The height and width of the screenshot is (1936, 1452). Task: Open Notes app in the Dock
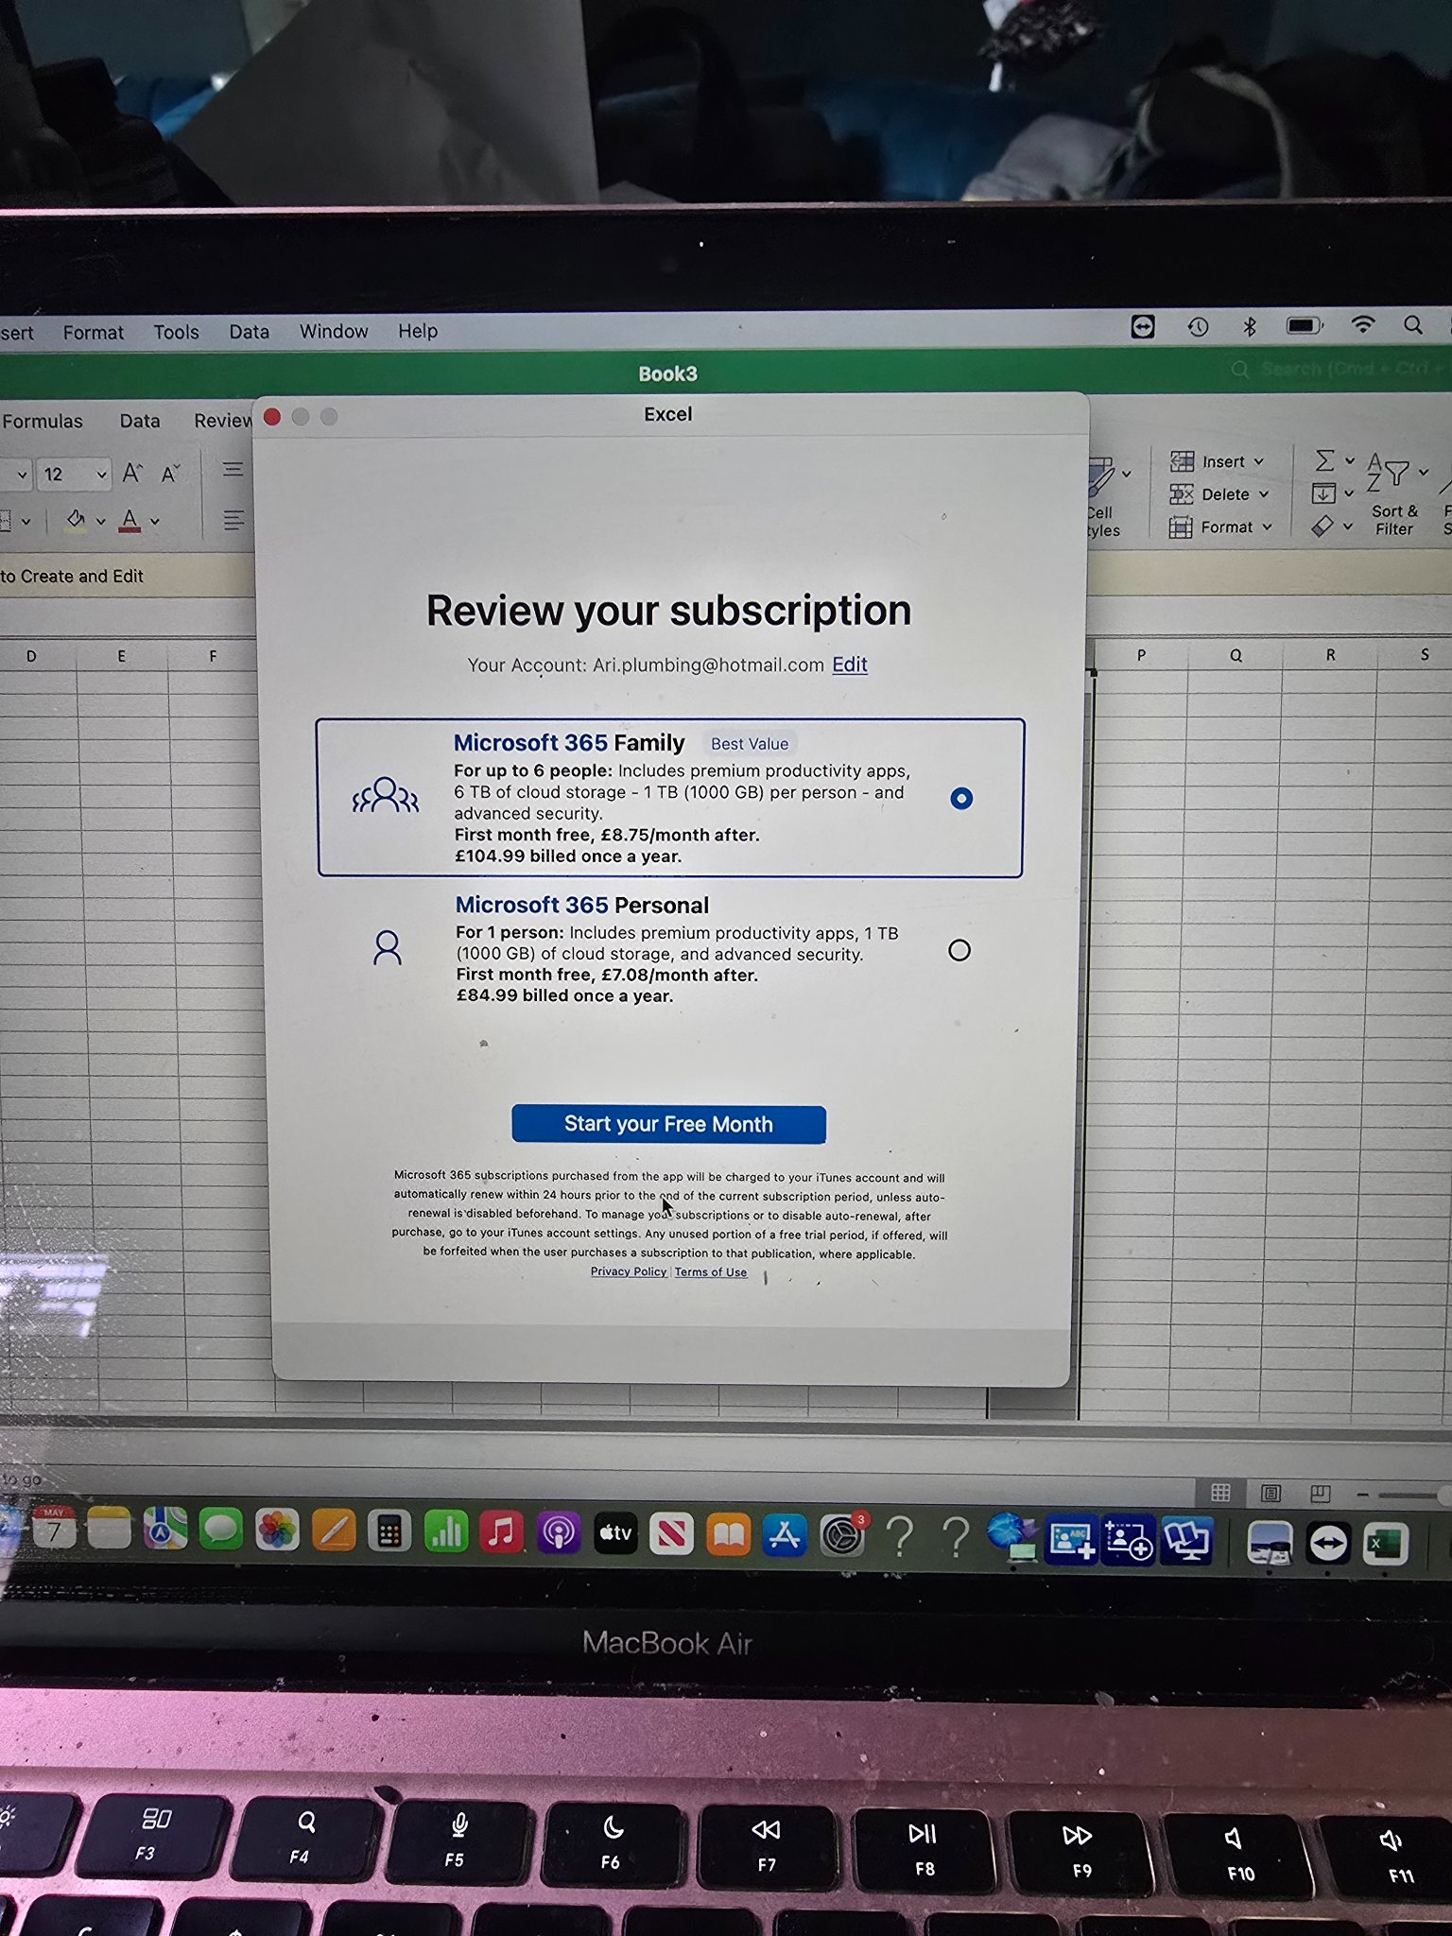(109, 1529)
